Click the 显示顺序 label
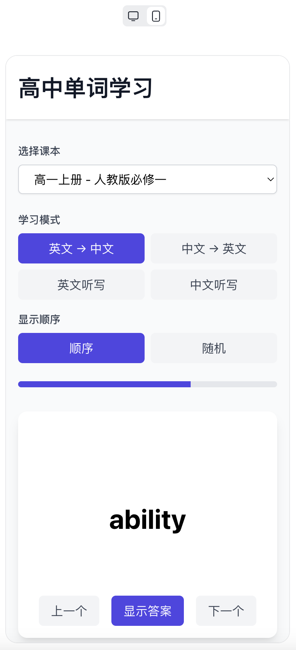Screen dimensions: 296x650 pyautogui.click(x=39, y=319)
